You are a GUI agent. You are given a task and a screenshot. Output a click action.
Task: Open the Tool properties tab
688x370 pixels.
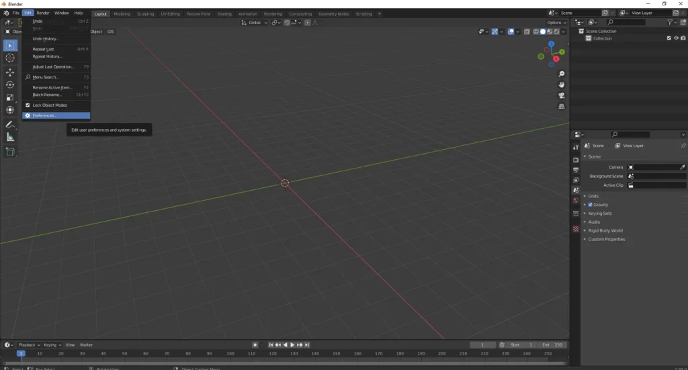(576, 147)
